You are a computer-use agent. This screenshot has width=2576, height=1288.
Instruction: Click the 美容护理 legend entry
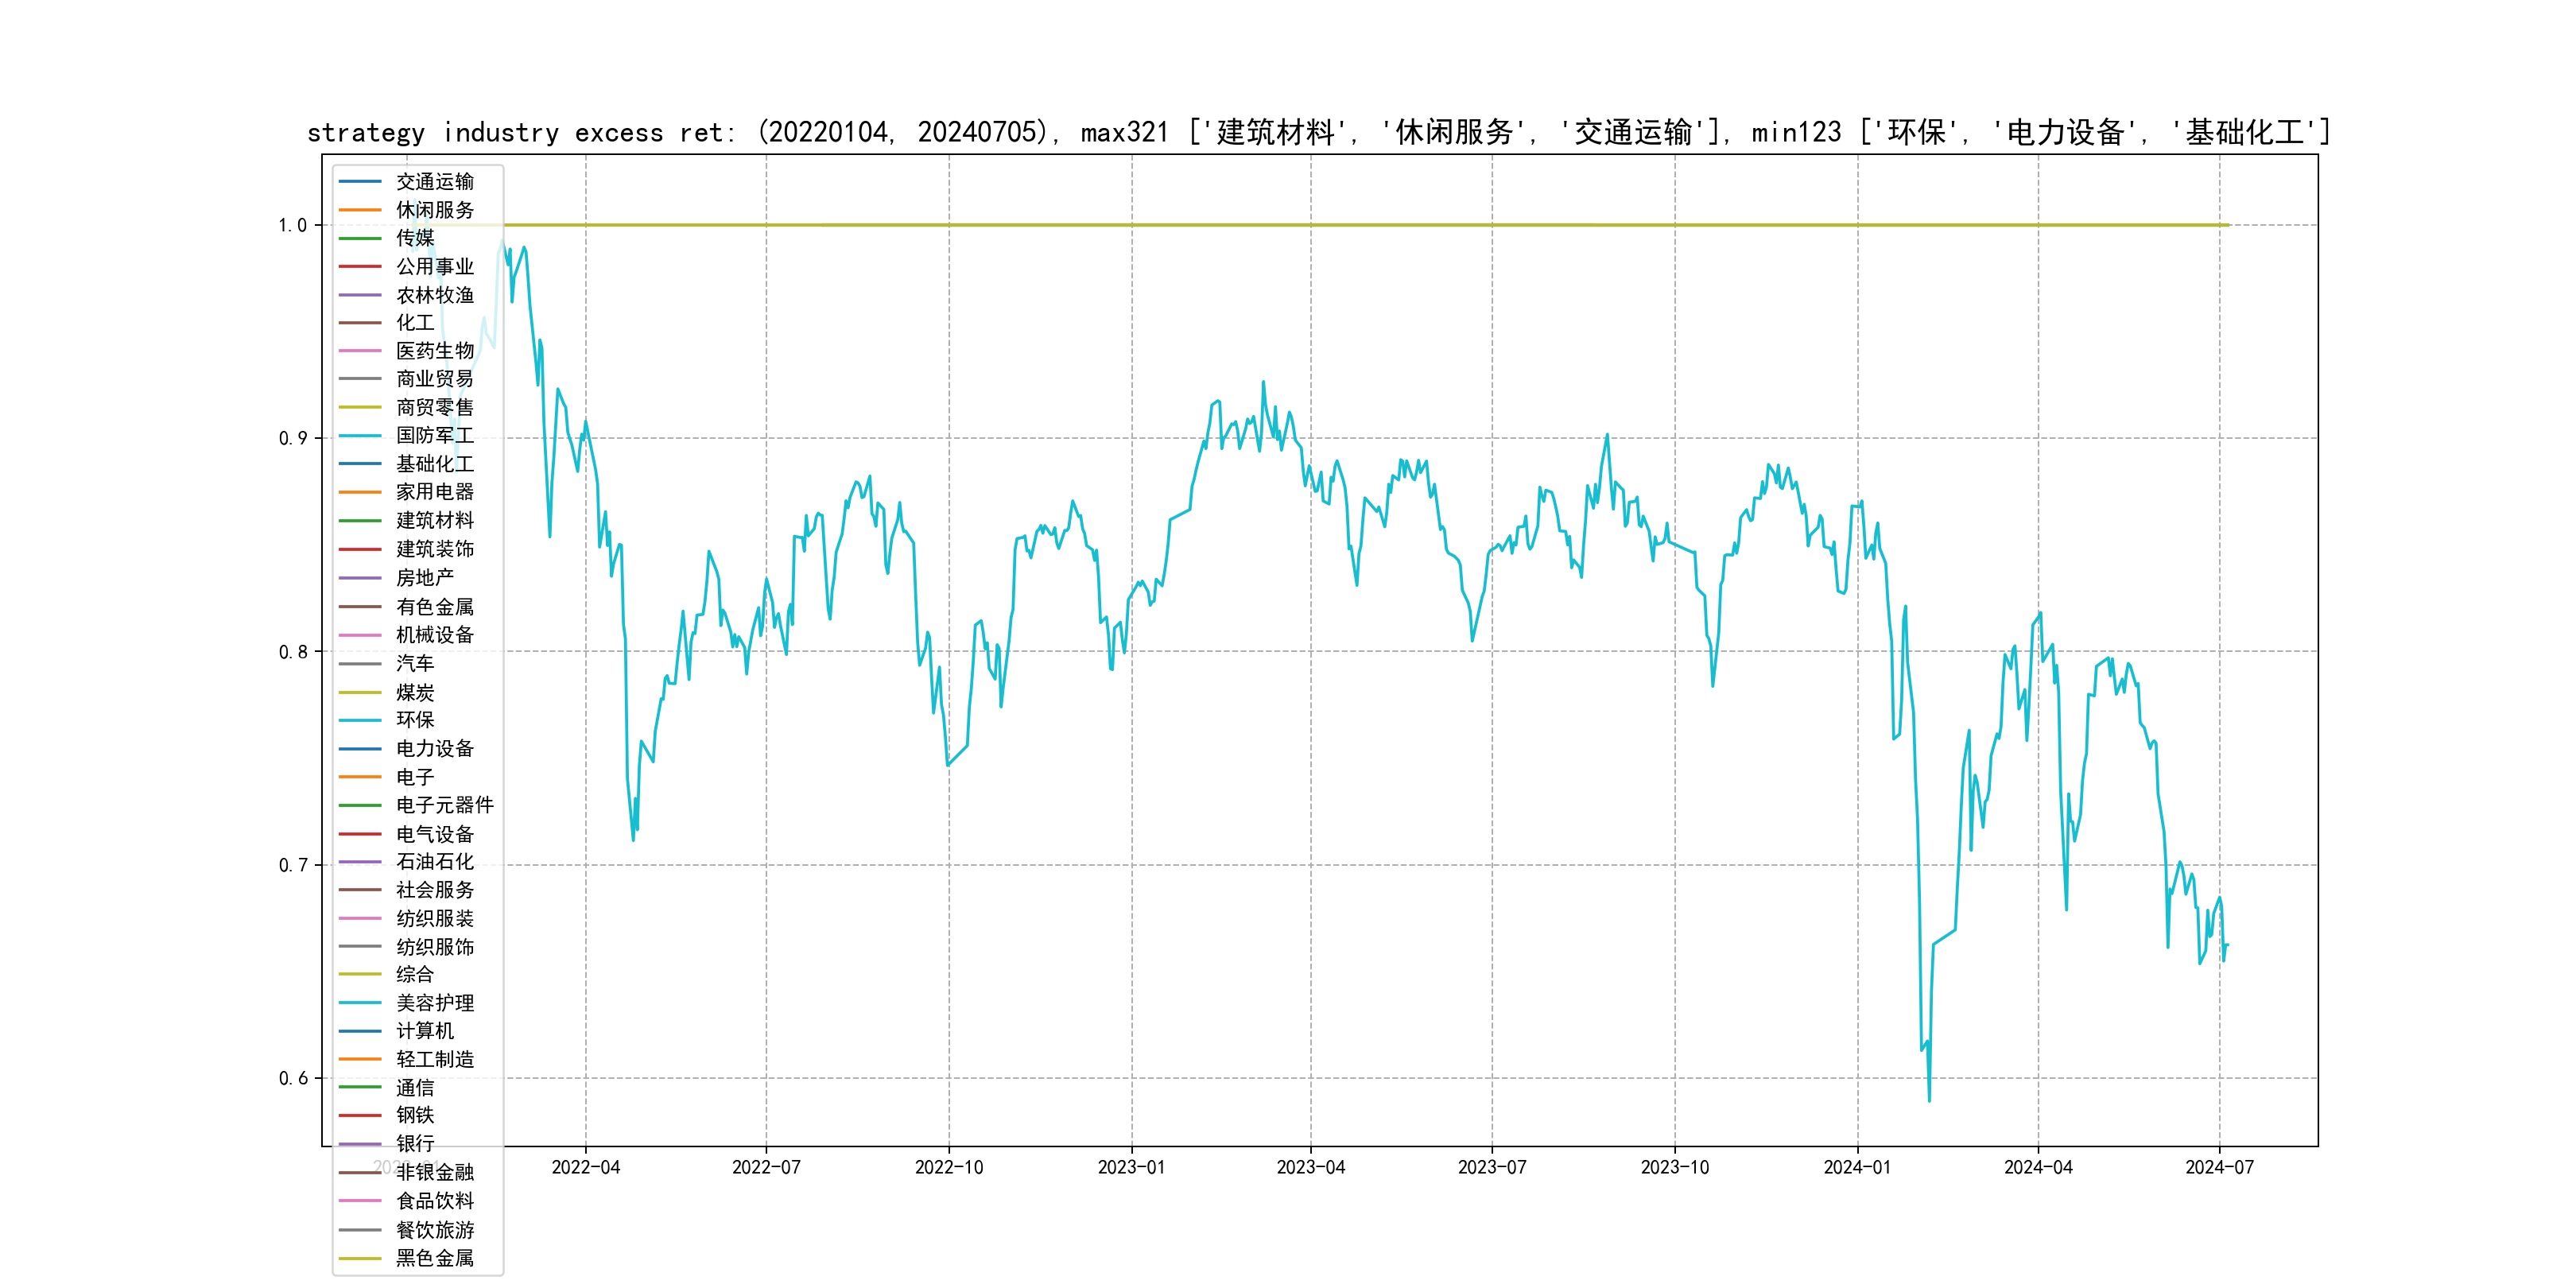(435, 1003)
